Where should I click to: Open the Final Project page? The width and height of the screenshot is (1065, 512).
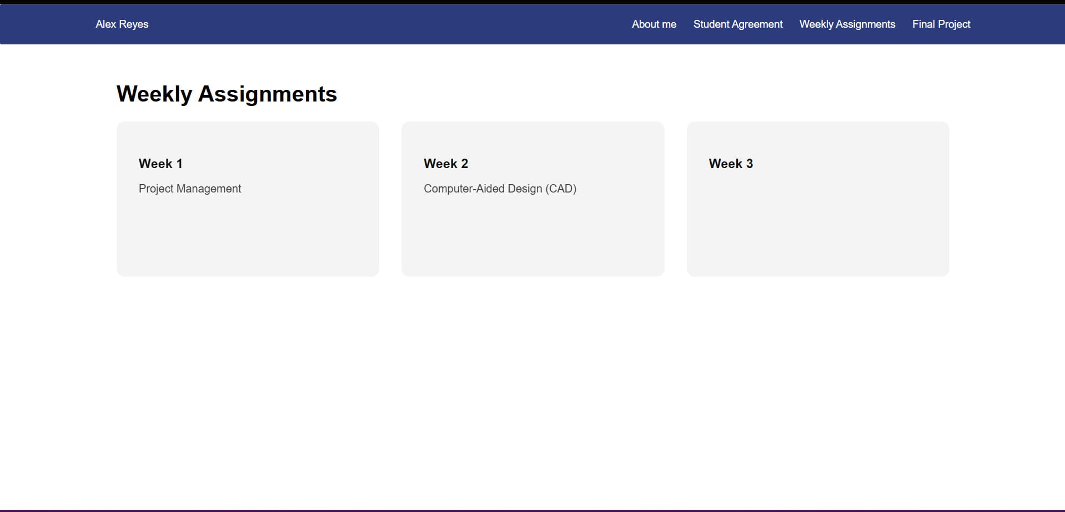click(941, 24)
